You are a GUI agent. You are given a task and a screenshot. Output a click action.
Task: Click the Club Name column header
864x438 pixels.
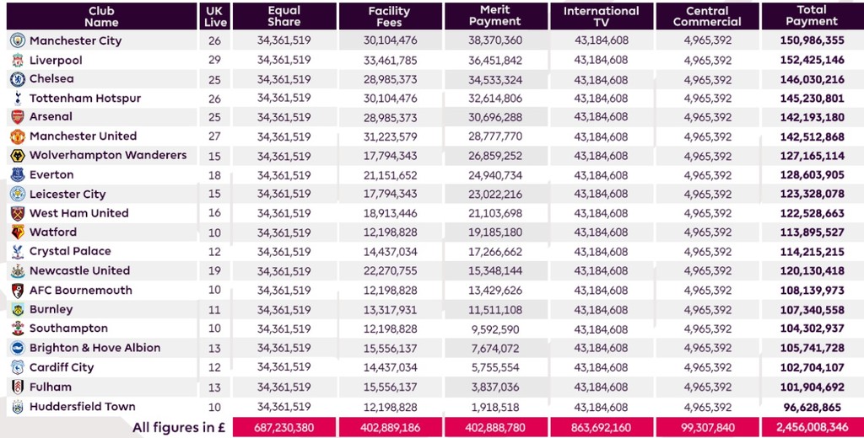point(101,16)
